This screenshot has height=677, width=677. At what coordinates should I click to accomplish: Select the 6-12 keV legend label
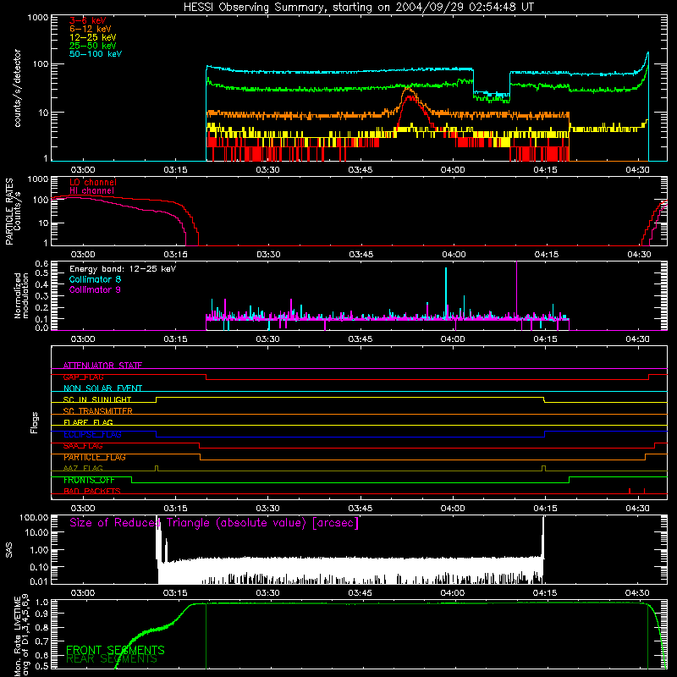tap(91, 29)
